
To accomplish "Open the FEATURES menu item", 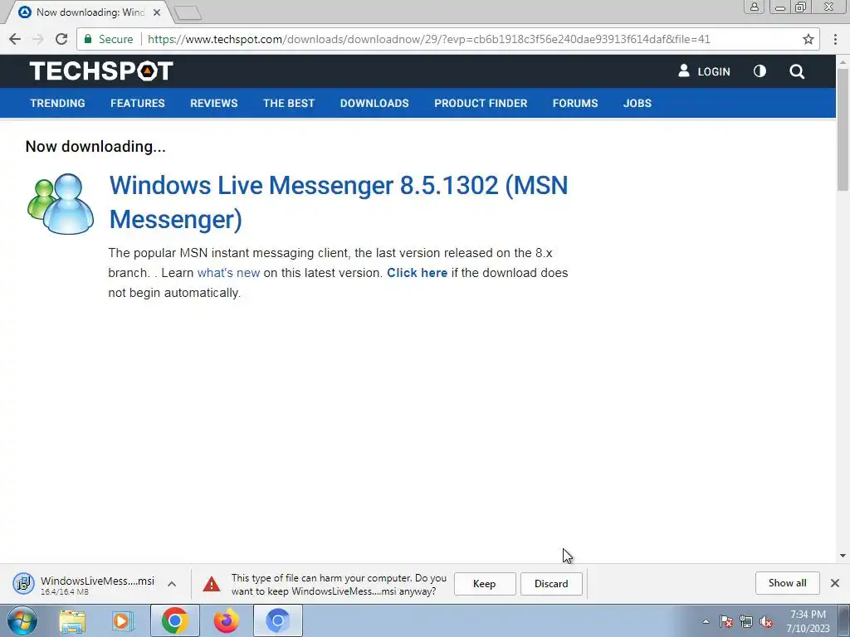I will (138, 103).
